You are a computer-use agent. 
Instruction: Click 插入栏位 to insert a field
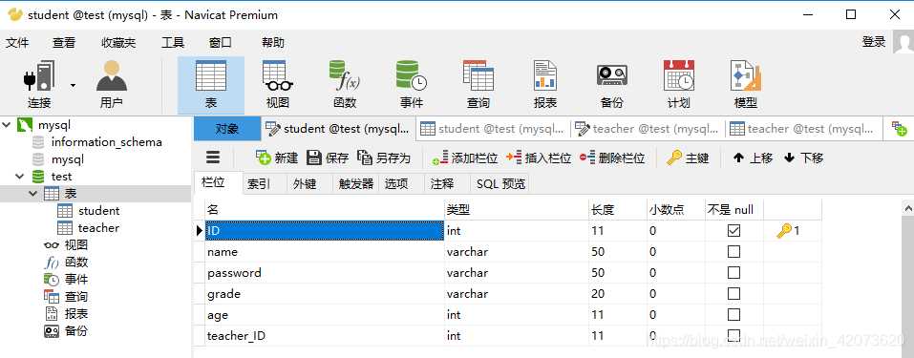tap(539, 158)
